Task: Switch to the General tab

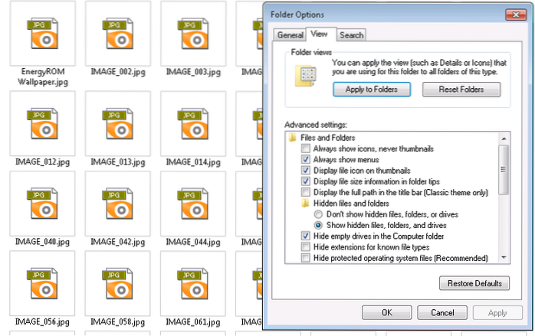Action: (290, 35)
